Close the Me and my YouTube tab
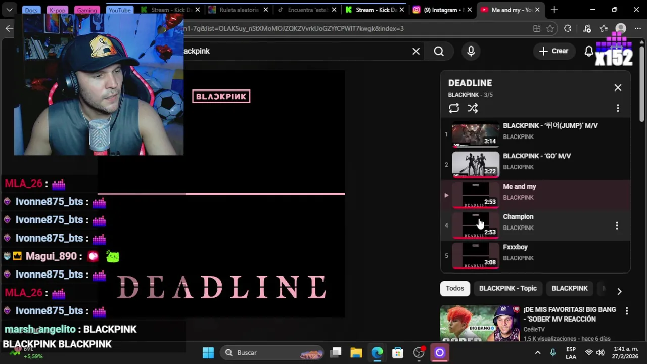The image size is (647, 364). (x=537, y=10)
